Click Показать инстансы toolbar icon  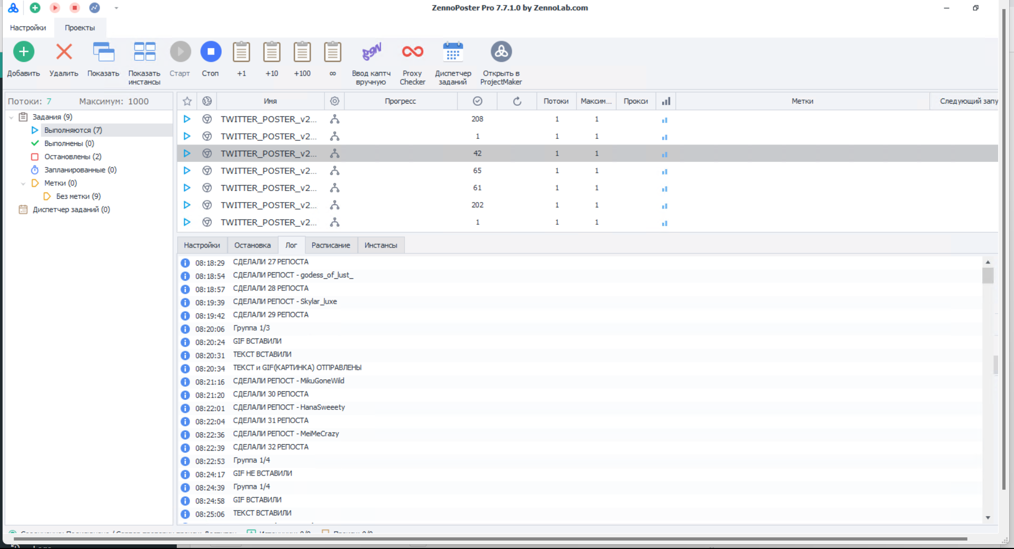(x=144, y=52)
